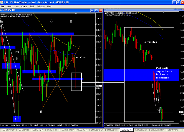
Task: Open the View menu
Action: (9, 6)
